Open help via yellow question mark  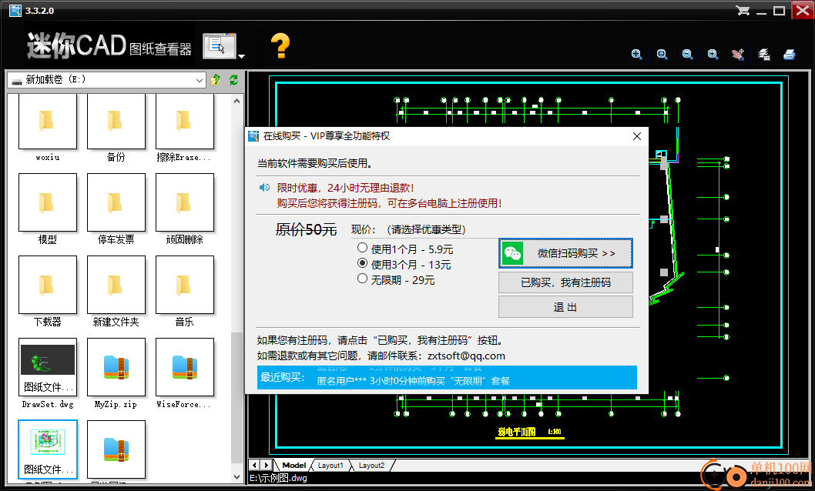pos(280,45)
